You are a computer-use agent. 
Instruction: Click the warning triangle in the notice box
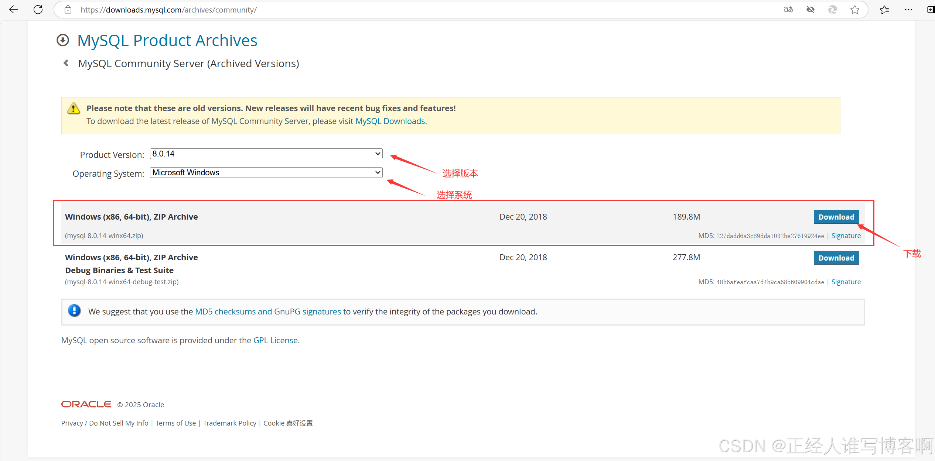[74, 108]
